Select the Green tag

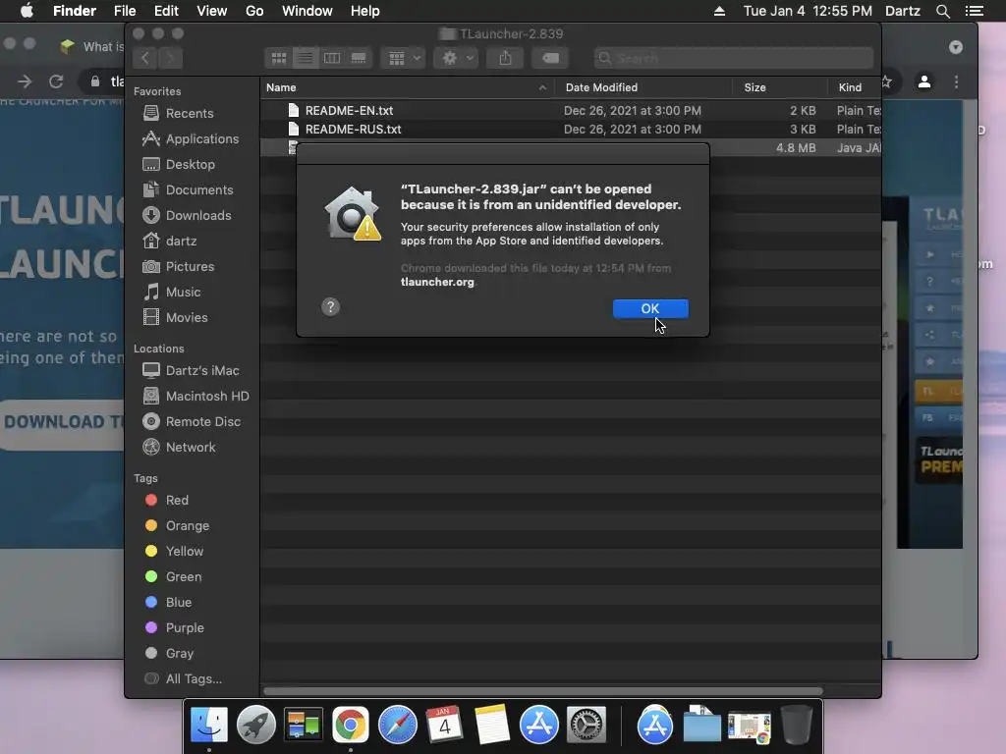[x=184, y=577]
